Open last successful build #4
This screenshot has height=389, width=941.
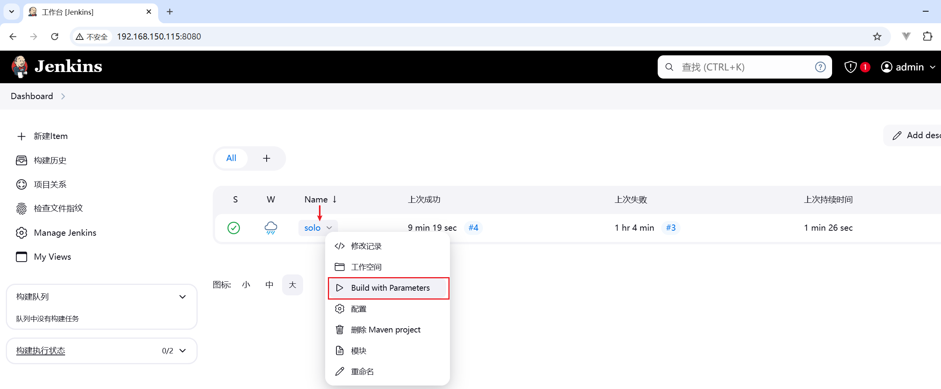click(x=474, y=228)
